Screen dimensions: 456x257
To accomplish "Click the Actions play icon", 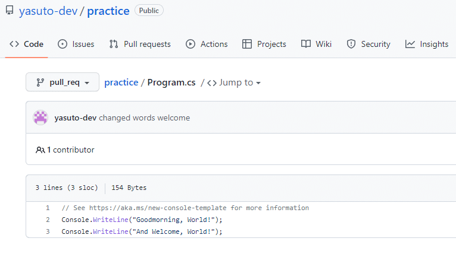I will pos(190,44).
